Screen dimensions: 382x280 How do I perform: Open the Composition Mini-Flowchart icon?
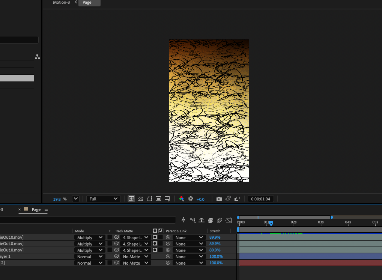pyautogui.click(x=193, y=220)
